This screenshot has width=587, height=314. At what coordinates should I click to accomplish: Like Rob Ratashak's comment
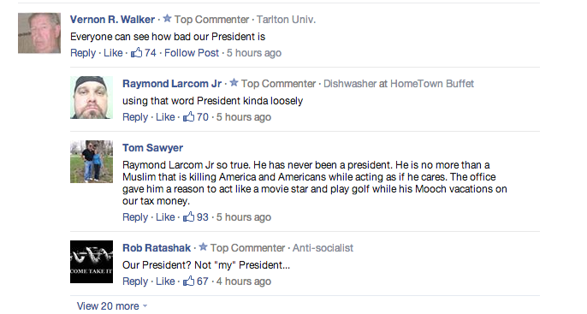tap(165, 281)
